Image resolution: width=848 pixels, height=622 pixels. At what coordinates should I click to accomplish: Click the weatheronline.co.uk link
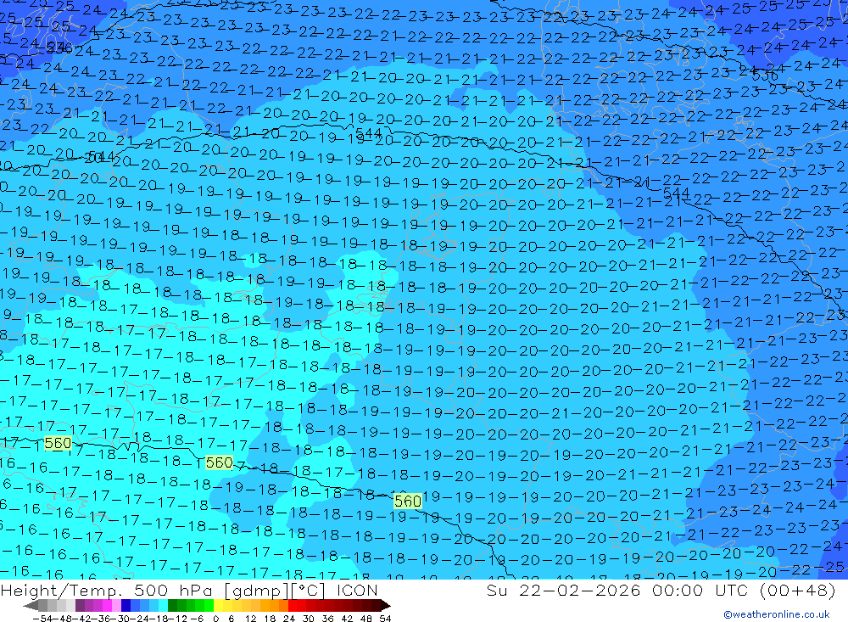coord(777,614)
